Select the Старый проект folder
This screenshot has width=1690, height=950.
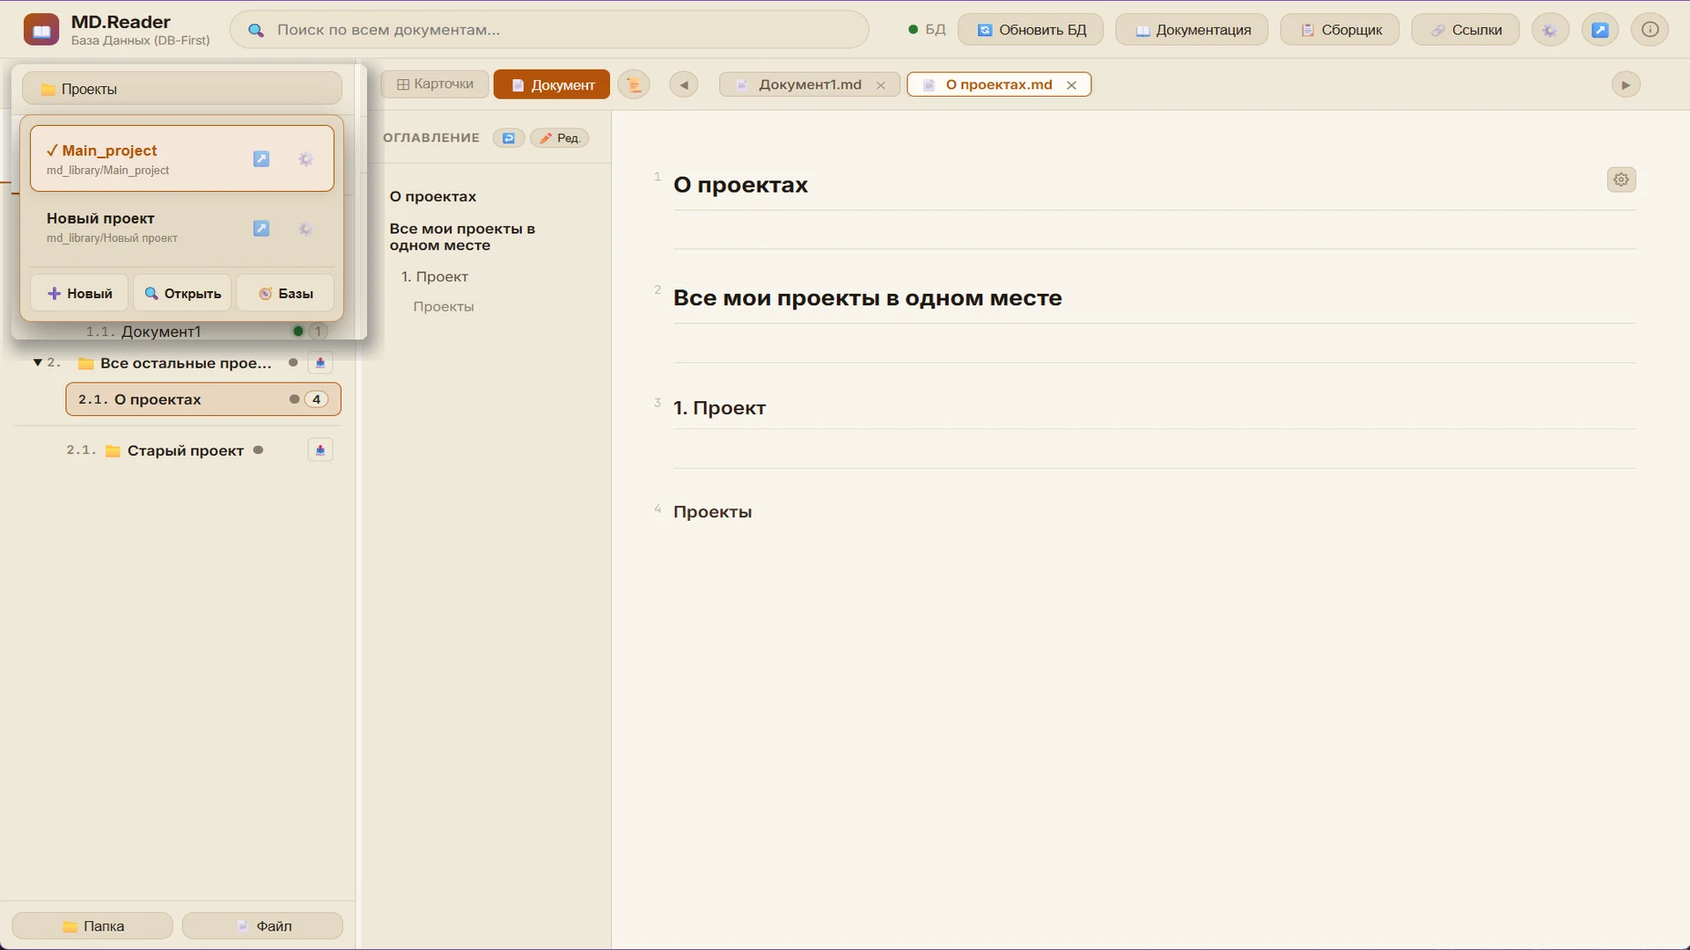[x=185, y=450]
